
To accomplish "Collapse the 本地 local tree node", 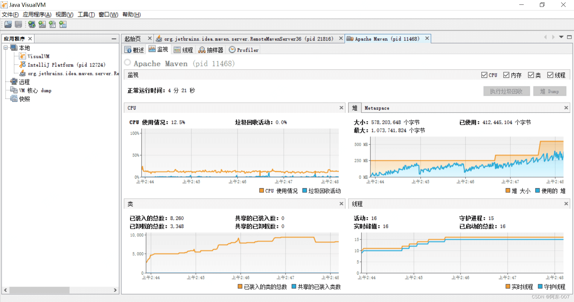I will 6,47.
